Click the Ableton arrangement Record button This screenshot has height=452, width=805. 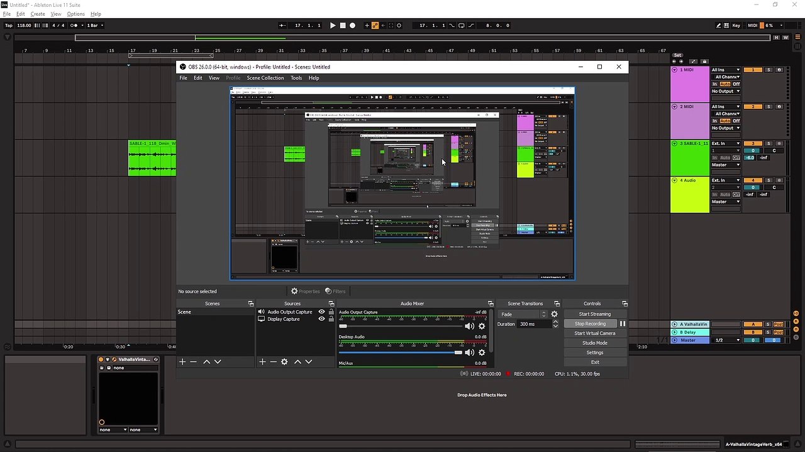point(352,26)
